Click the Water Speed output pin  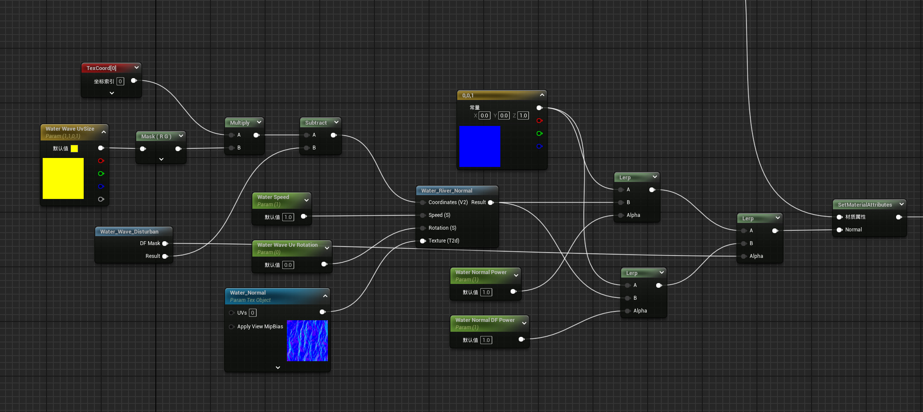coord(304,216)
